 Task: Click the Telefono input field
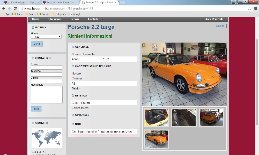46,74
